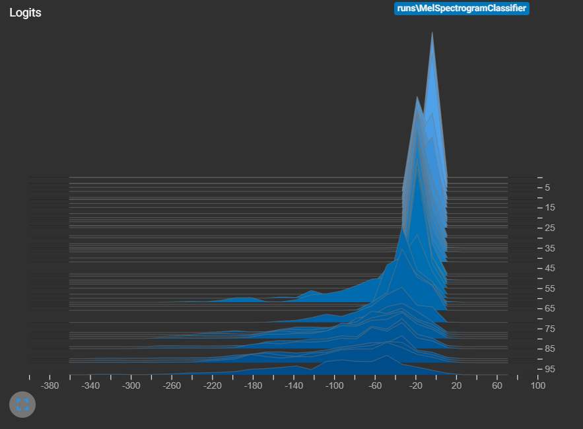Viewport: 583px width, 429px height.
Task: Click step 45 label on the right axis
Action: [549, 269]
